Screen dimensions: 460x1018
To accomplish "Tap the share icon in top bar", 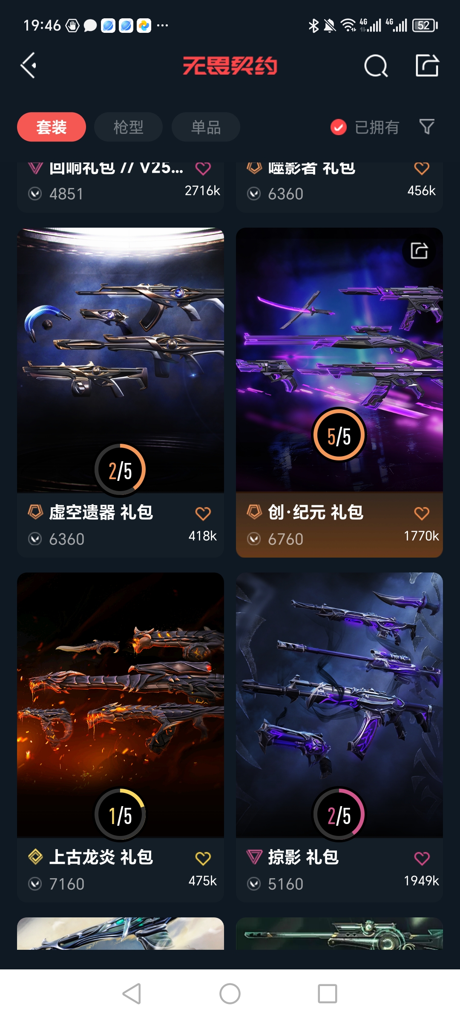I will [427, 66].
